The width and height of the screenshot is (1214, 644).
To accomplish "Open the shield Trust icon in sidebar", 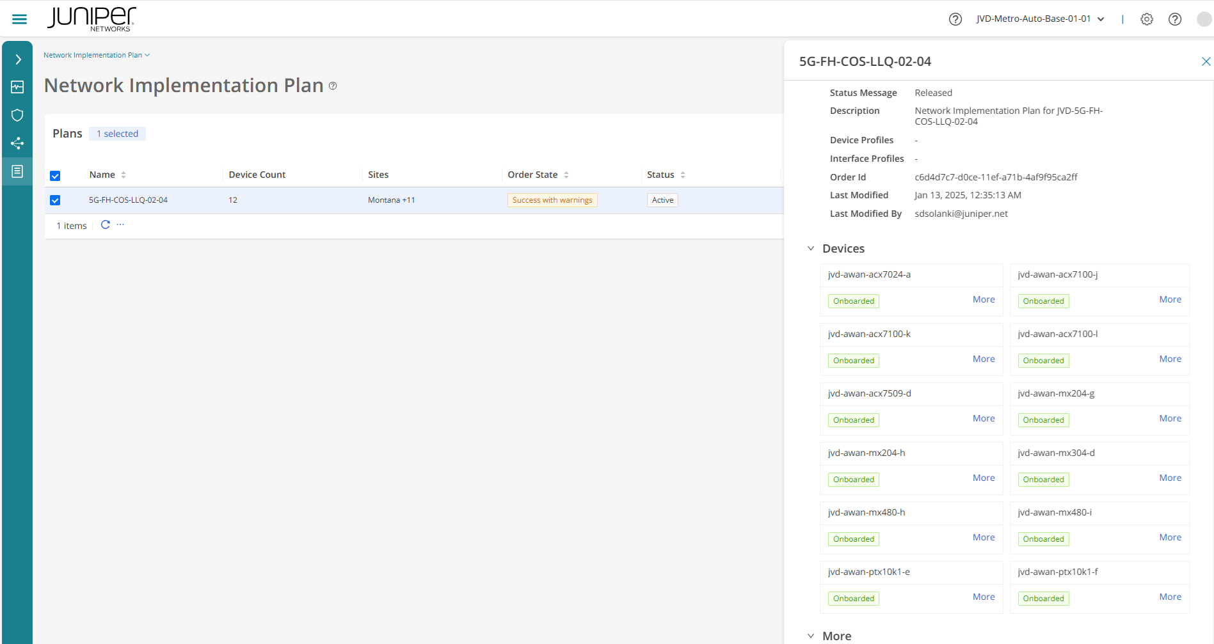I will coord(17,115).
